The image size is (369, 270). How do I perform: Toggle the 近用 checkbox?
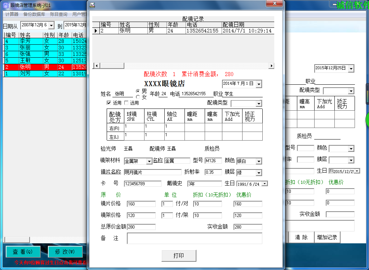(109, 103)
